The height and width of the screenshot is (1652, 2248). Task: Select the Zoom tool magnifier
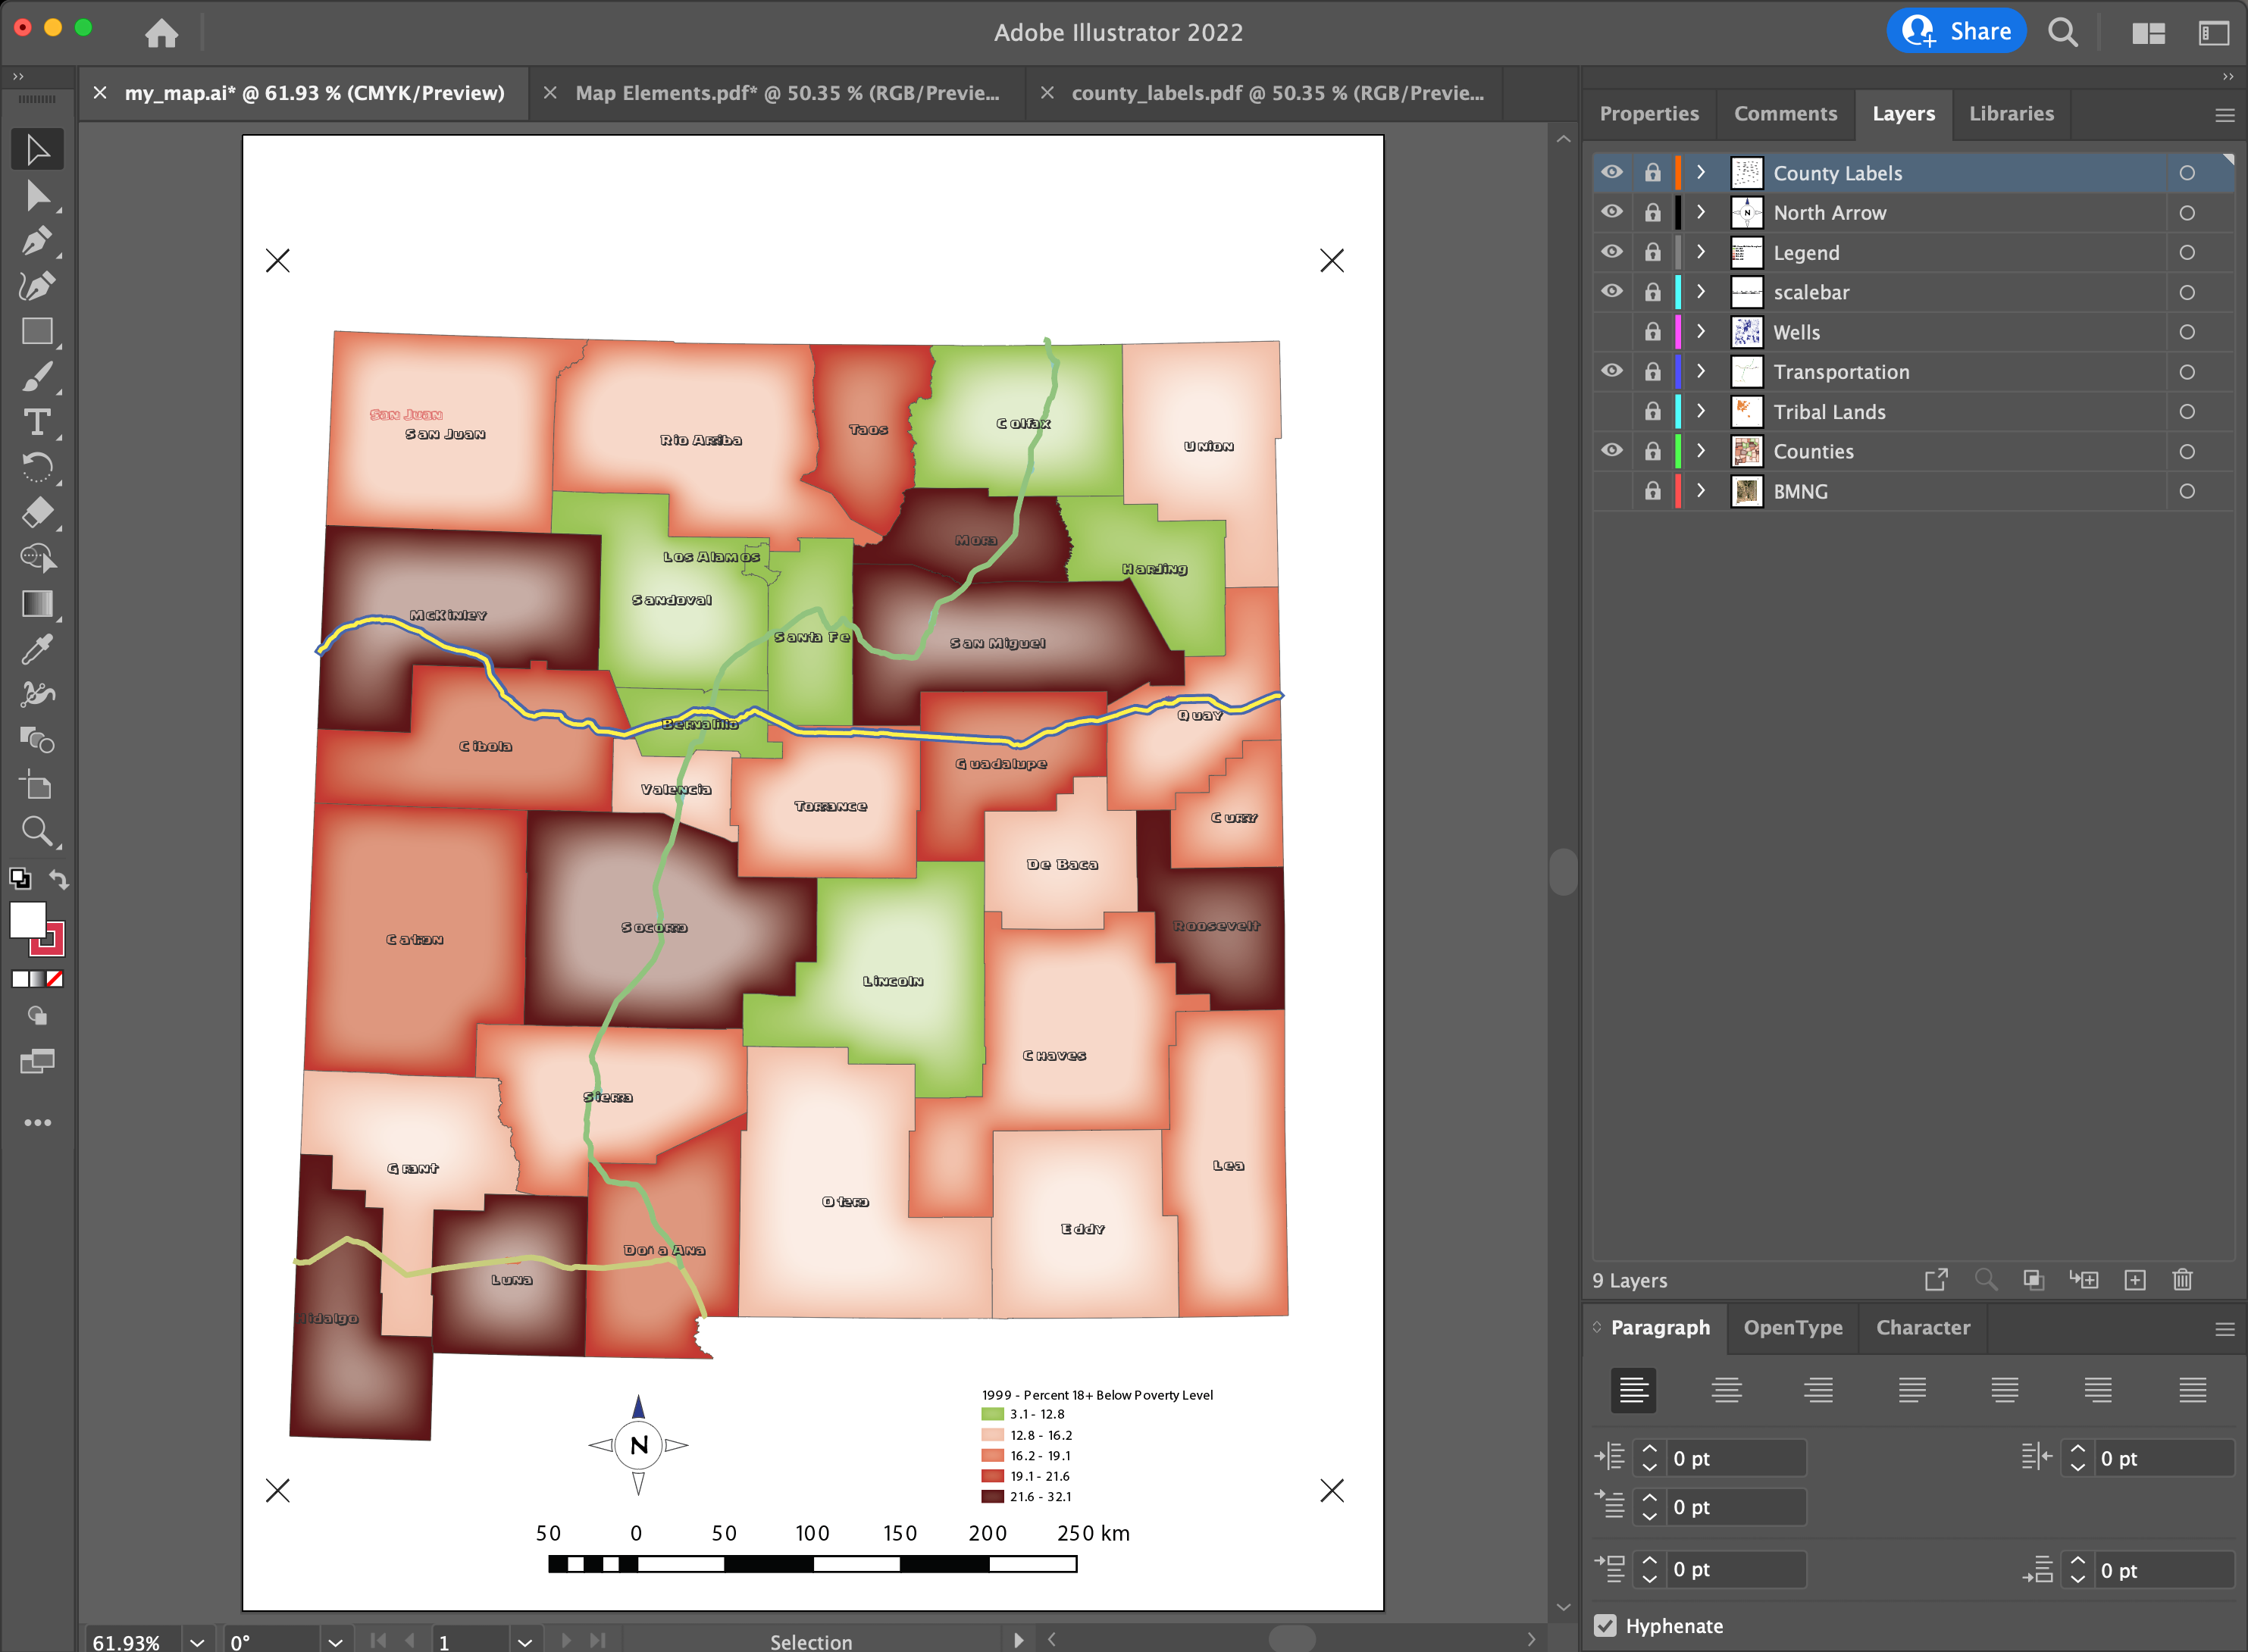(x=38, y=831)
